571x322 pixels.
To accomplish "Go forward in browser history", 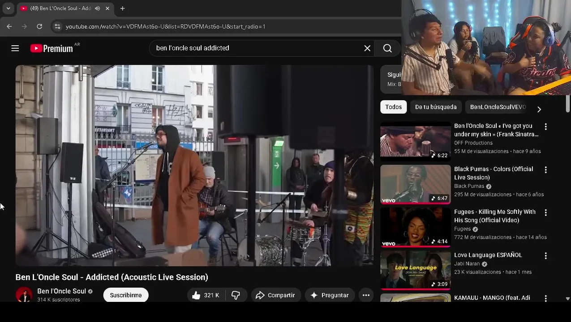I will click(x=24, y=26).
